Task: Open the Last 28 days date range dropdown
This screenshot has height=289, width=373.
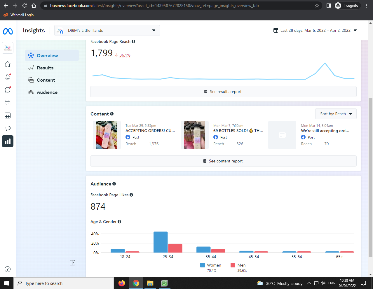Action: pos(315,30)
